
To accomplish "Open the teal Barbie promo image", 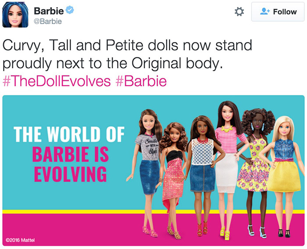I will point(153,171).
